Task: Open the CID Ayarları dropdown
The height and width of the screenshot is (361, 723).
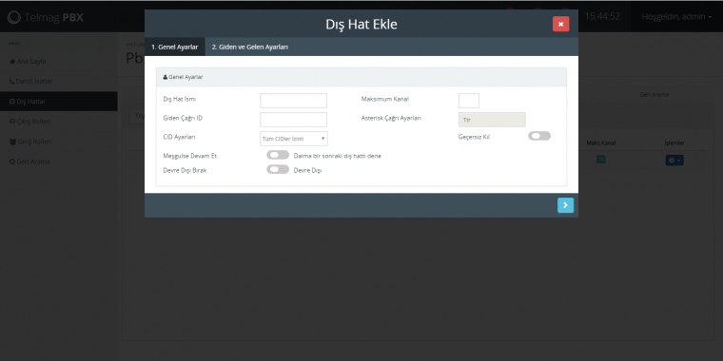Action: click(294, 138)
